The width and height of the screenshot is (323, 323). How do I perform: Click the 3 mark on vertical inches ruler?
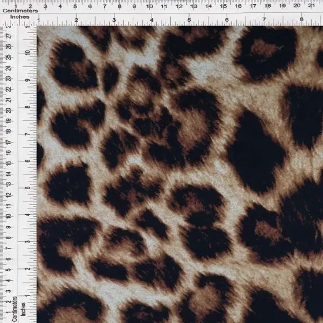pos(28,242)
